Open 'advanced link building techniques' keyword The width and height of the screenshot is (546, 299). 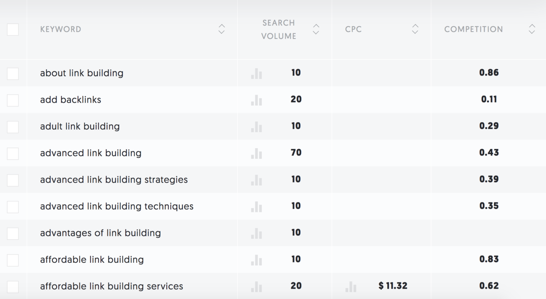(117, 206)
